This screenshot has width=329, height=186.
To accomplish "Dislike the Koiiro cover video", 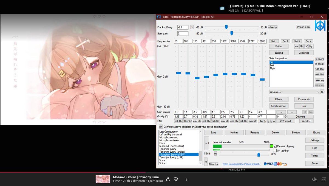I will 176,179.
